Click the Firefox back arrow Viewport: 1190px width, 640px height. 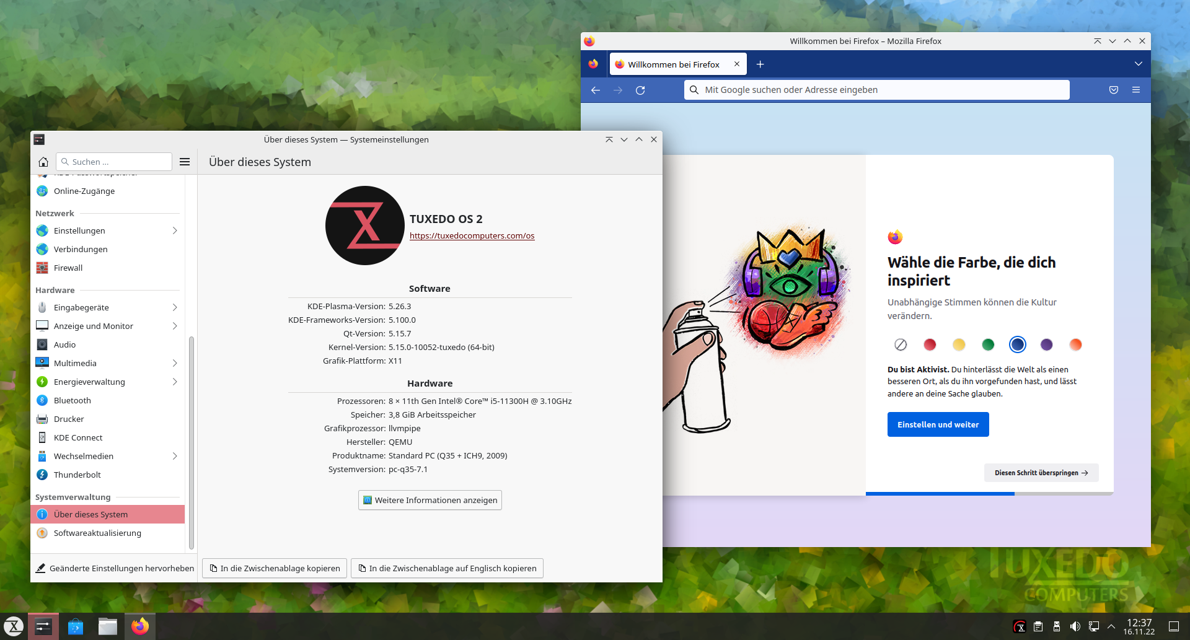point(596,90)
